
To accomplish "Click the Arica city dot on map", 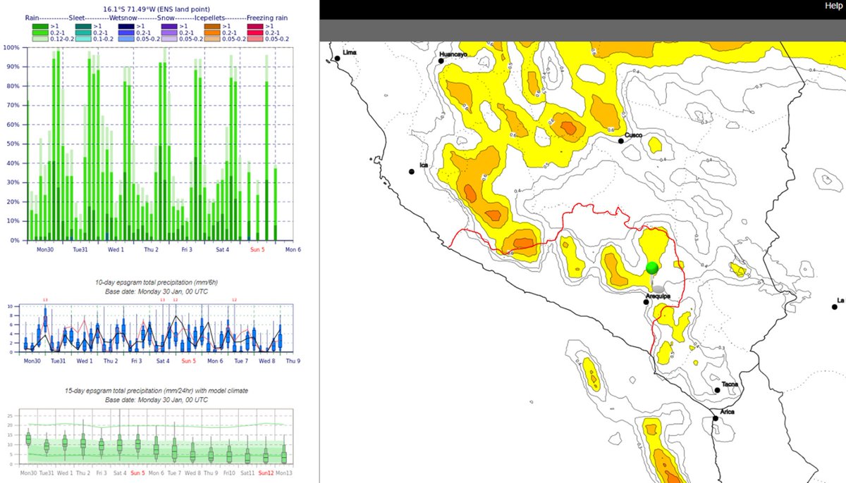I will coord(716,418).
